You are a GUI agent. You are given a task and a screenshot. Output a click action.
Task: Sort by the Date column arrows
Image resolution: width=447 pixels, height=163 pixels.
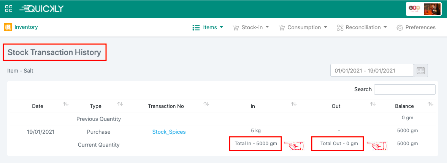pos(66,104)
